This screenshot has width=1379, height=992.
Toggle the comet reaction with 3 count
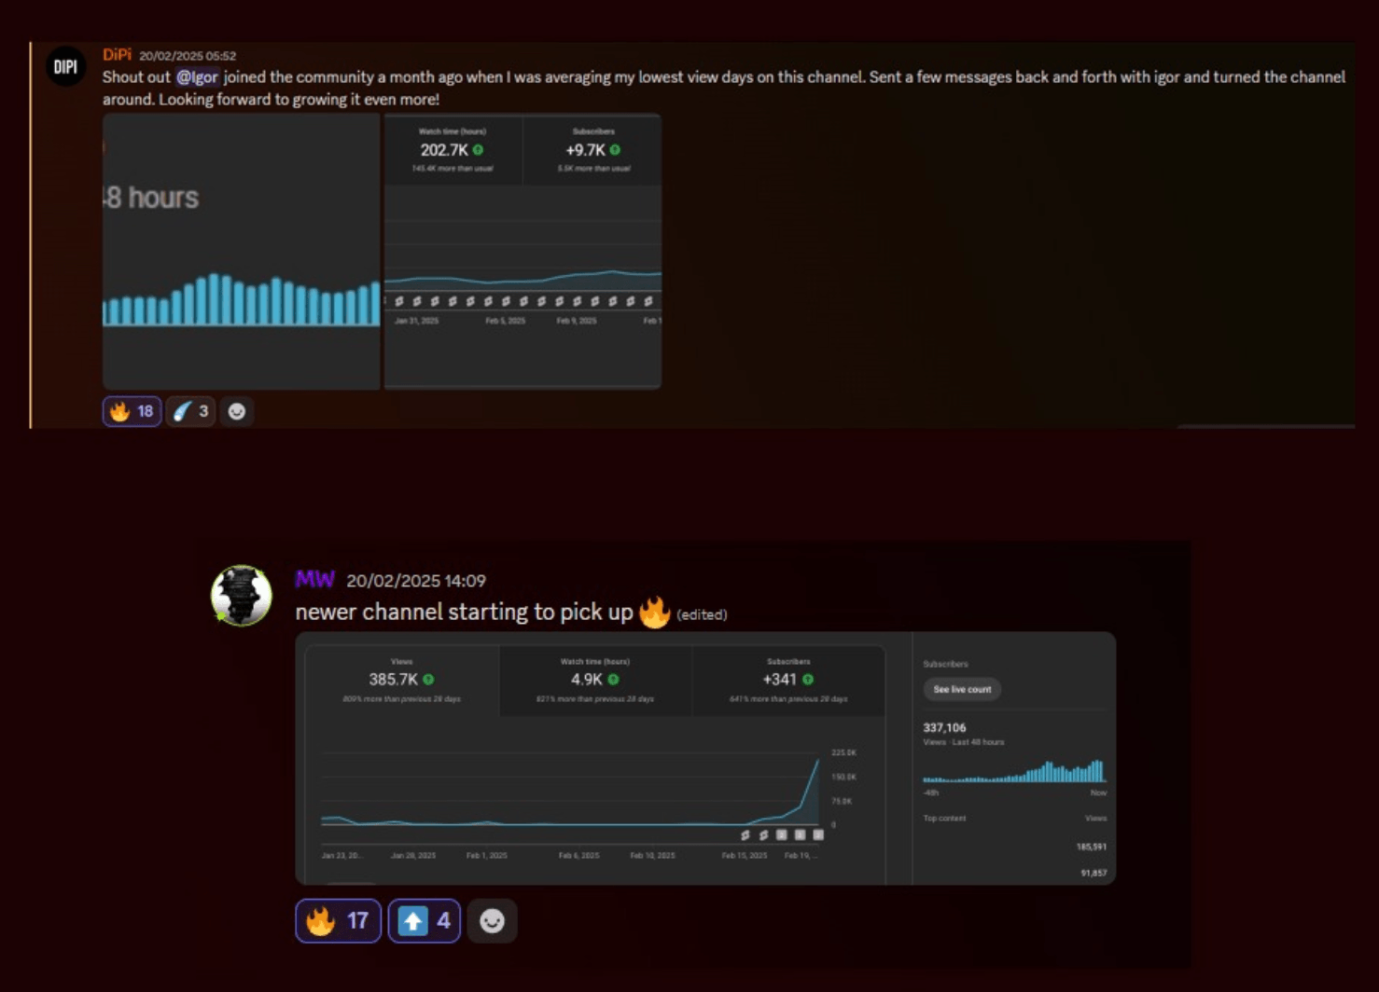pyautogui.click(x=190, y=411)
